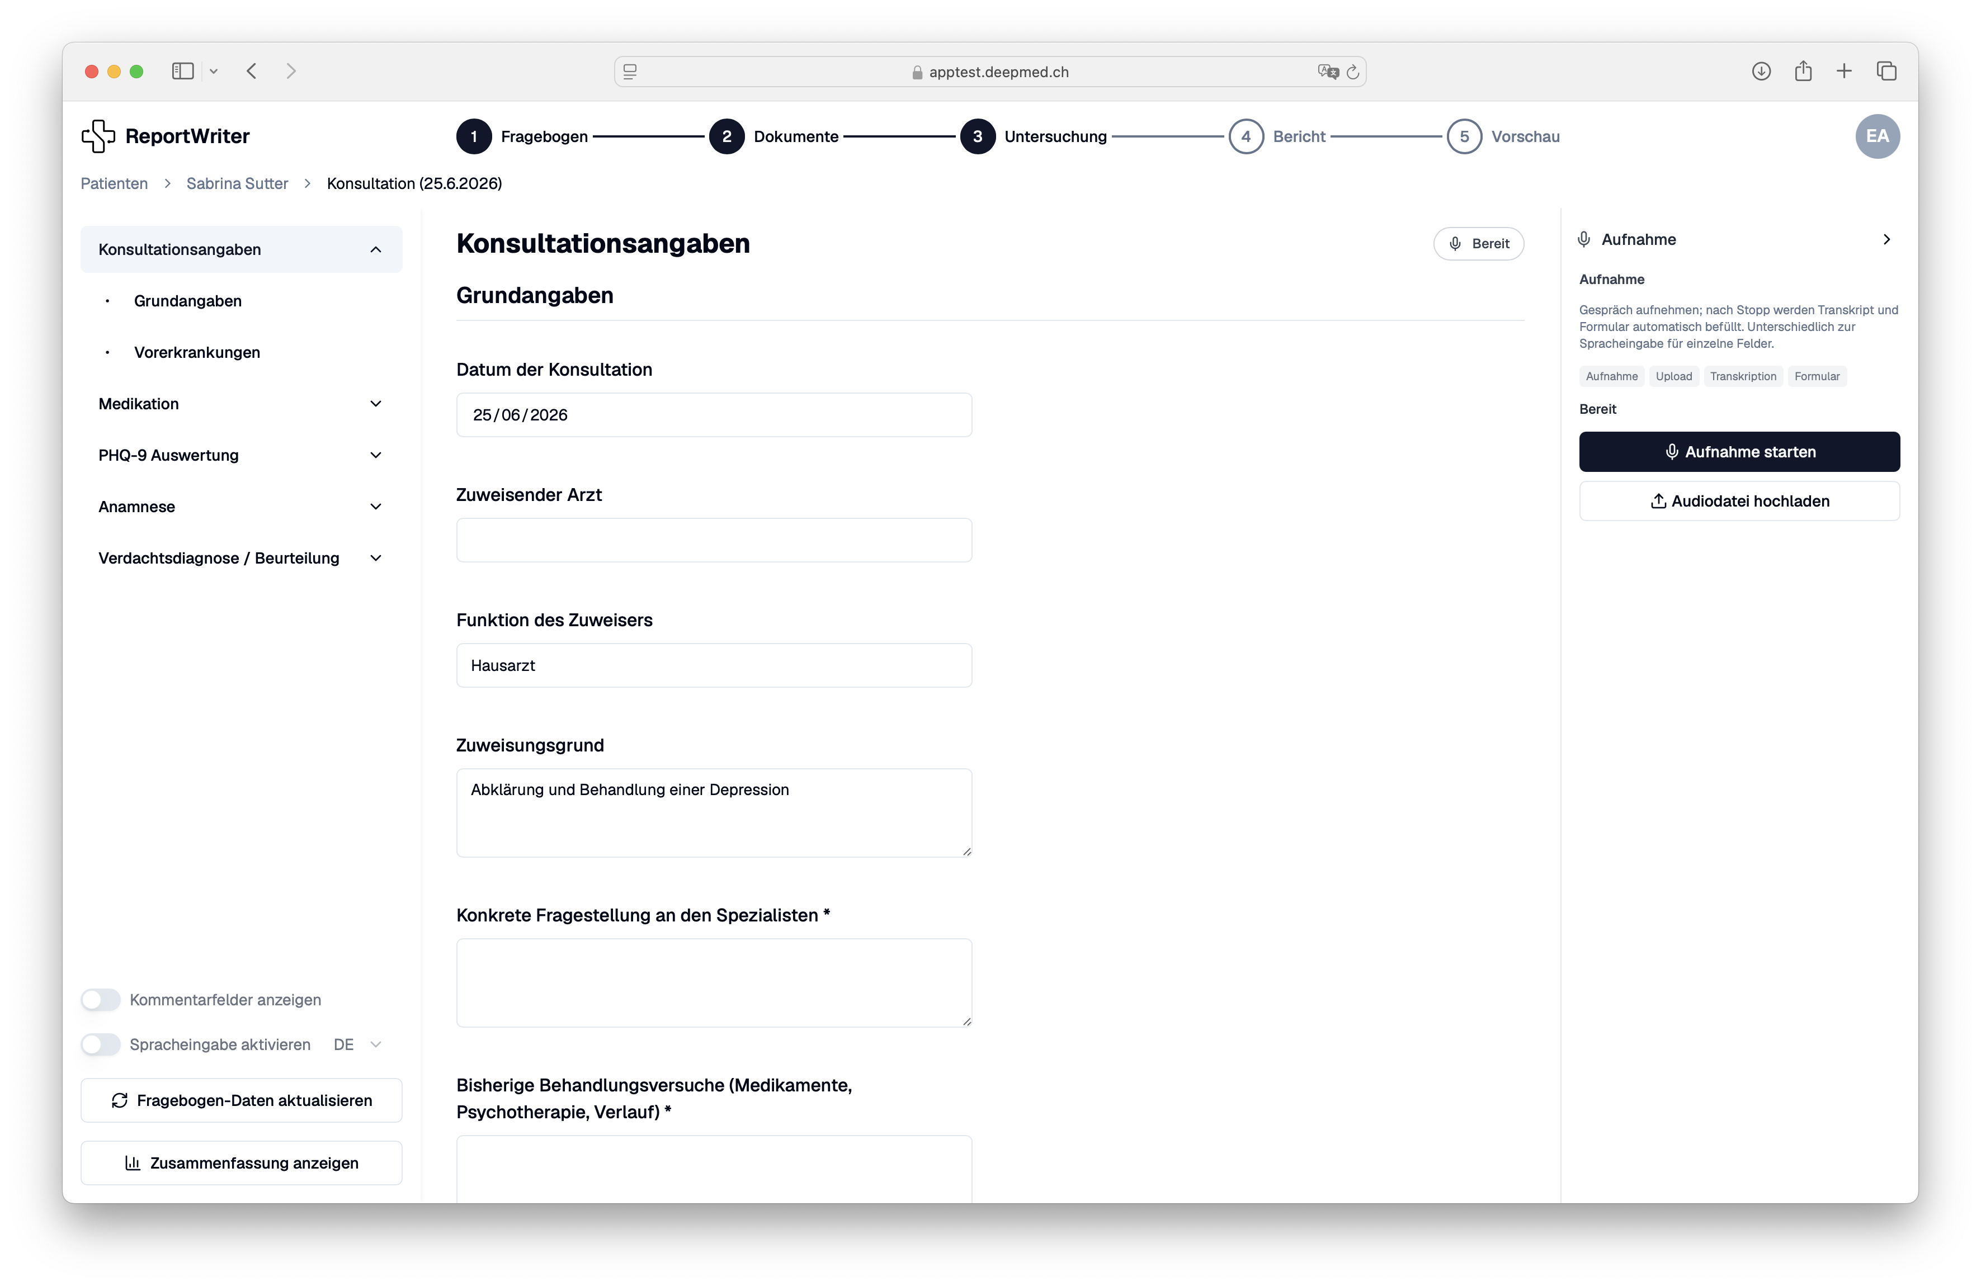
Task: Go back with Safari back arrow
Action: [251, 72]
